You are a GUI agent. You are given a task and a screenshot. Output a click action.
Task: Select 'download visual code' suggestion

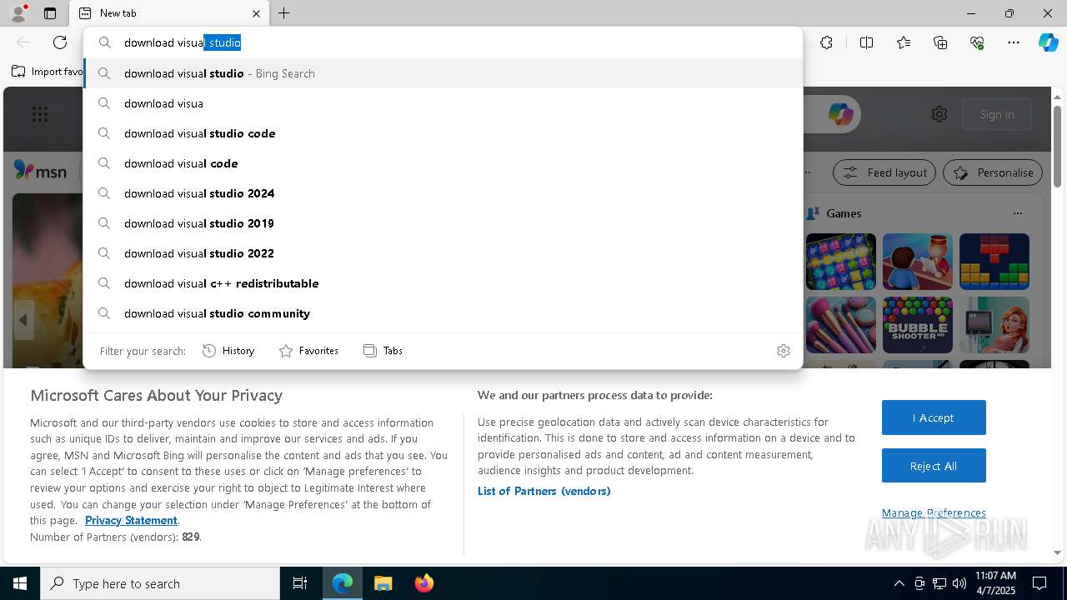pos(443,163)
